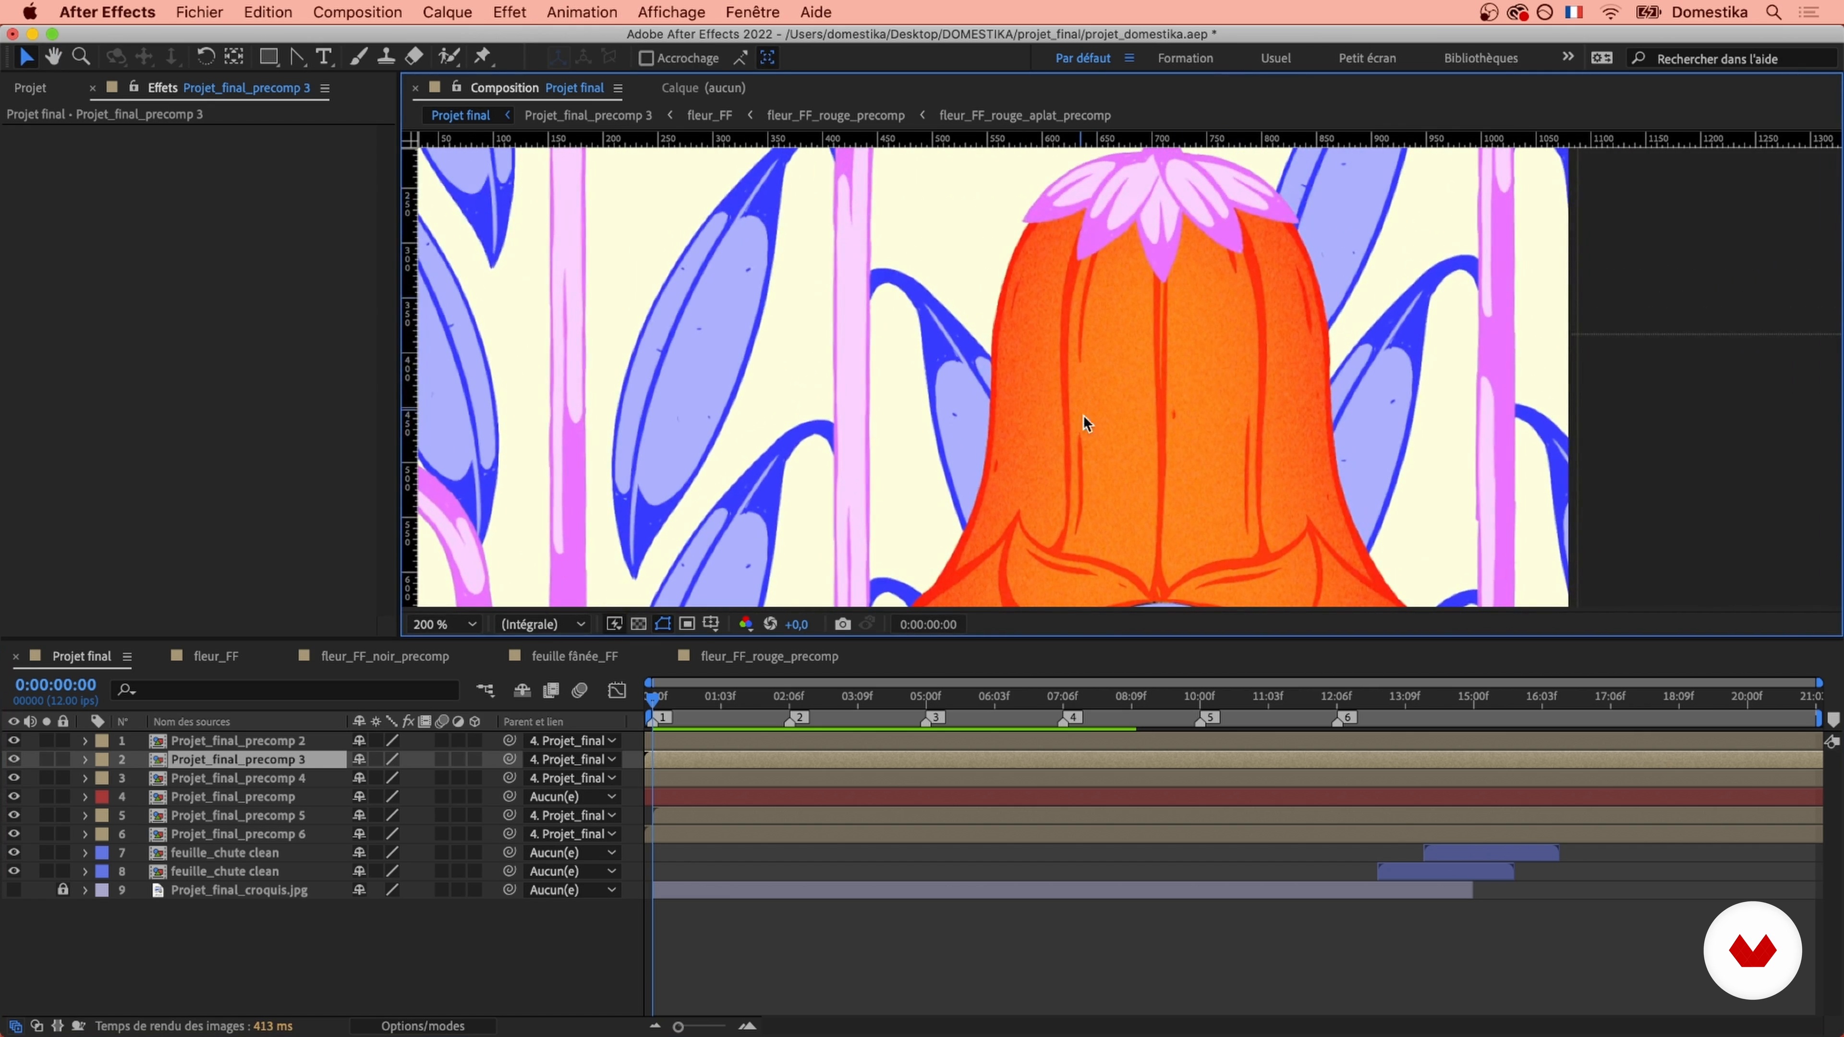Show more workspaces via double chevron
The height and width of the screenshot is (1037, 1844).
pyautogui.click(x=1568, y=57)
